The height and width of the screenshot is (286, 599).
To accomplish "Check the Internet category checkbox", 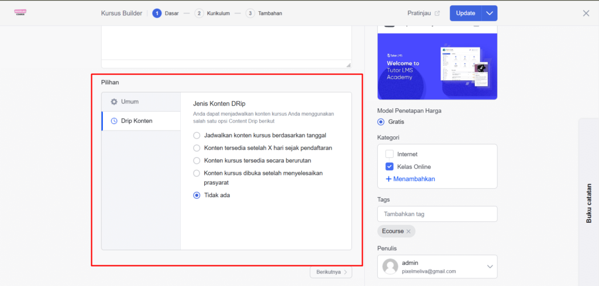I will pos(390,154).
